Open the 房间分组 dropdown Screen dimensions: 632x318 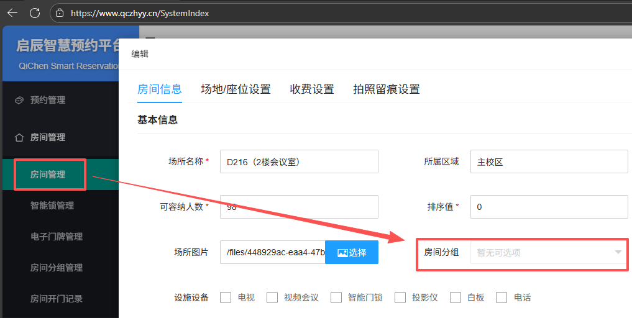549,253
